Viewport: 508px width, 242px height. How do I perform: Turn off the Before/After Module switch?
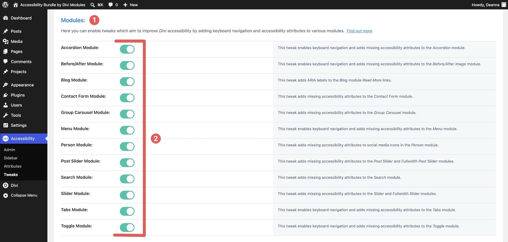[127, 65]
